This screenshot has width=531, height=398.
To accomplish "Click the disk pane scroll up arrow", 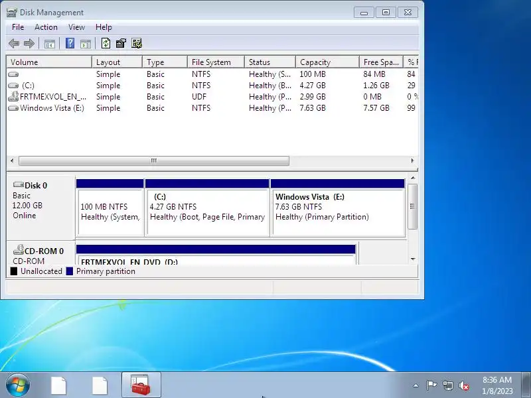I will pyautogui.click(x=413, y=178).
